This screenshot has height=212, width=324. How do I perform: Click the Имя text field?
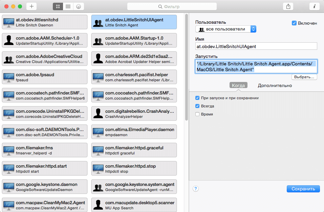256,46
